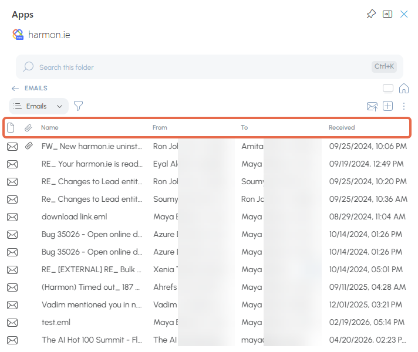Open email FW_ New harmon.ie uninst...
Screen dimensions: 418x352
(92, 146)
